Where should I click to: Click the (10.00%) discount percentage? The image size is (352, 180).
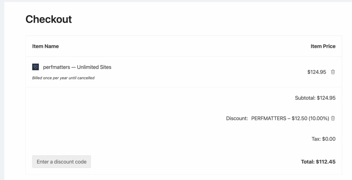pos(319,118)
